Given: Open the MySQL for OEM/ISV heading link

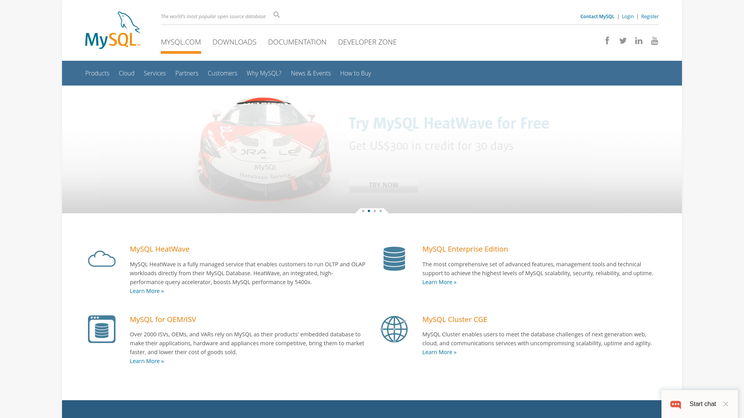Looking at the screenshot, I should click(x=163, y=320).
